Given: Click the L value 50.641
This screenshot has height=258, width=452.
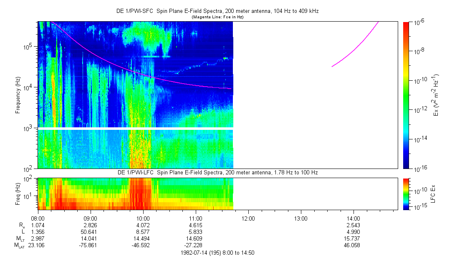Looking at the screenshot, I should click(91, 231).
